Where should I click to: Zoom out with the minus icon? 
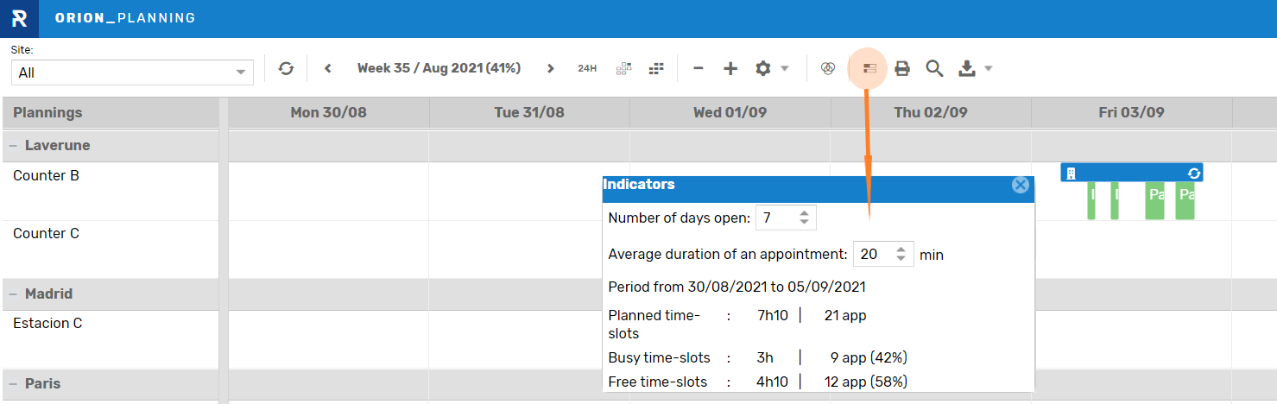click(699, 68)
